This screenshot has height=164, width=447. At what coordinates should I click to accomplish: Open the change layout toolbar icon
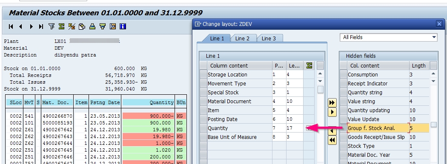pyautogui.click(x=113, y=26)
